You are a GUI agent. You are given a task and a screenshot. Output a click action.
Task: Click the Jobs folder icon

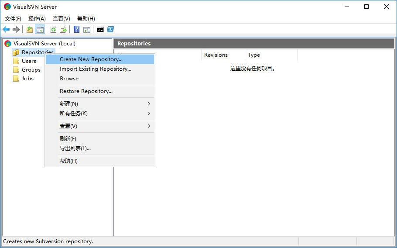16,79
